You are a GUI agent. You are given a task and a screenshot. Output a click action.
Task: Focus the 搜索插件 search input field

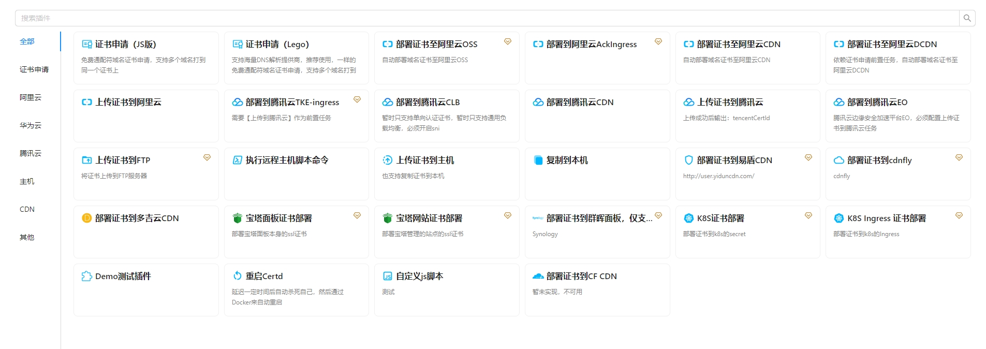[x=487, y=18]
